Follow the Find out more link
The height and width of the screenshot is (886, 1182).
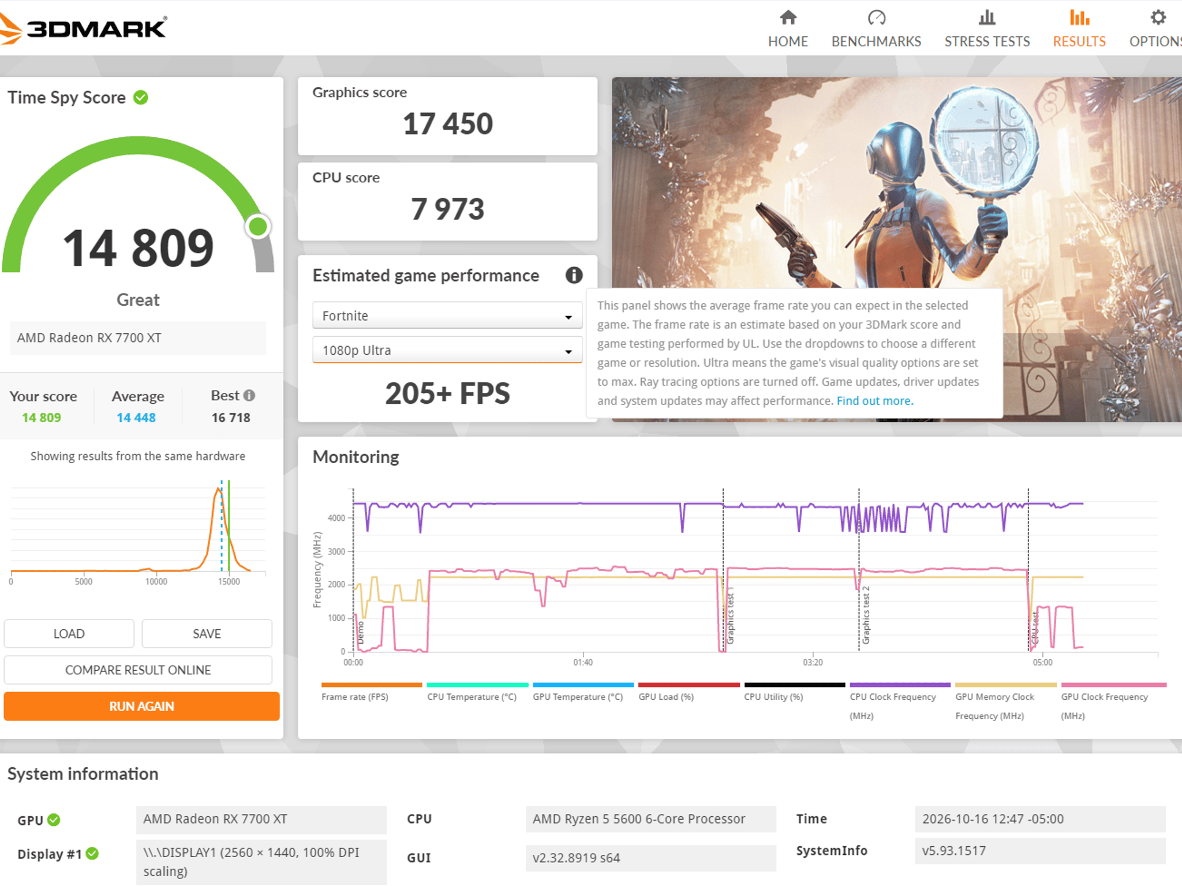tap(875, 400)
